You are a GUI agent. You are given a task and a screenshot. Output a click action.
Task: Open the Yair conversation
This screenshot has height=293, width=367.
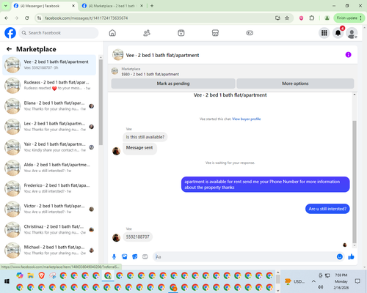coord(49,147)
